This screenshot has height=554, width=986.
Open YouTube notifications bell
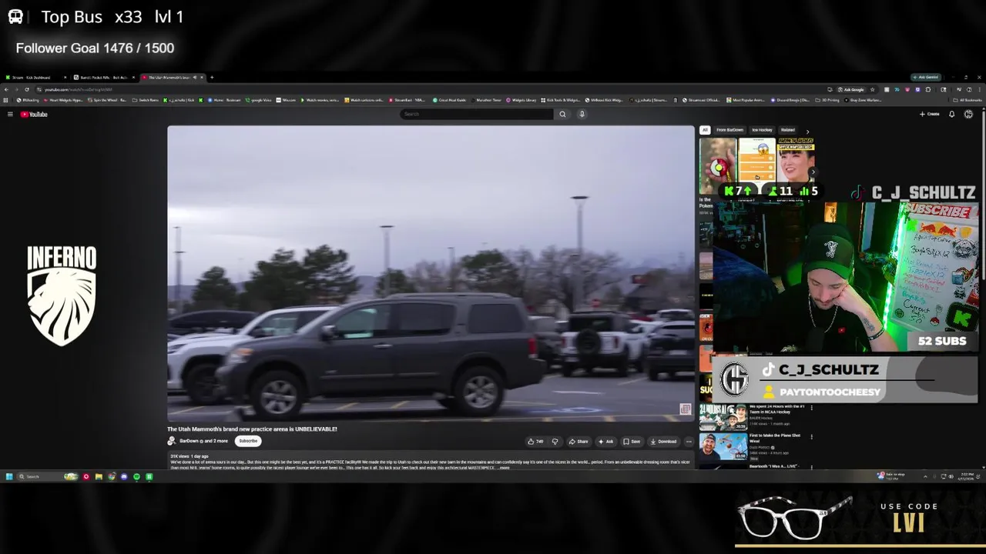[x=951, y=114]
